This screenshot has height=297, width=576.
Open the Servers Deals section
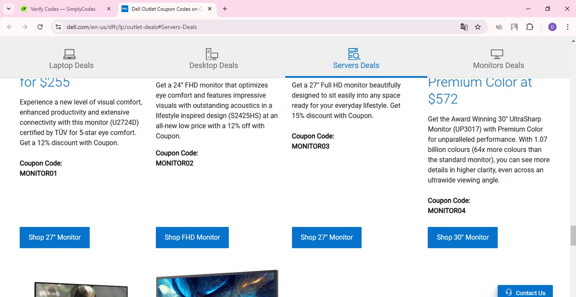[356, 65]
